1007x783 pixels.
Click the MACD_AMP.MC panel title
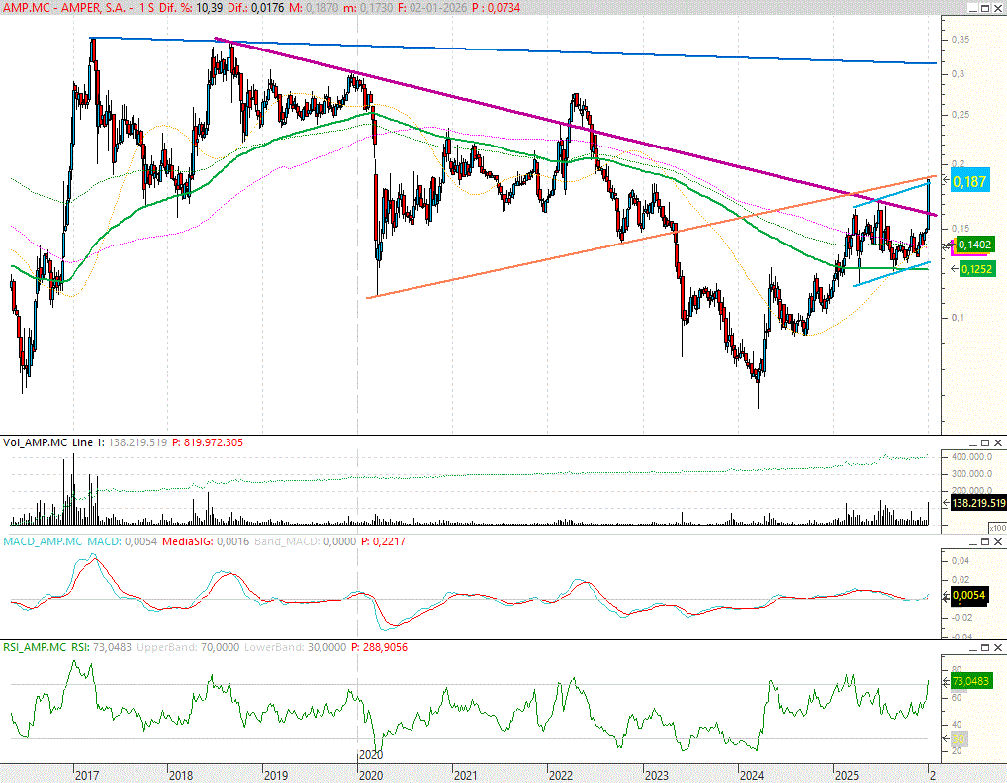[43, 541]
